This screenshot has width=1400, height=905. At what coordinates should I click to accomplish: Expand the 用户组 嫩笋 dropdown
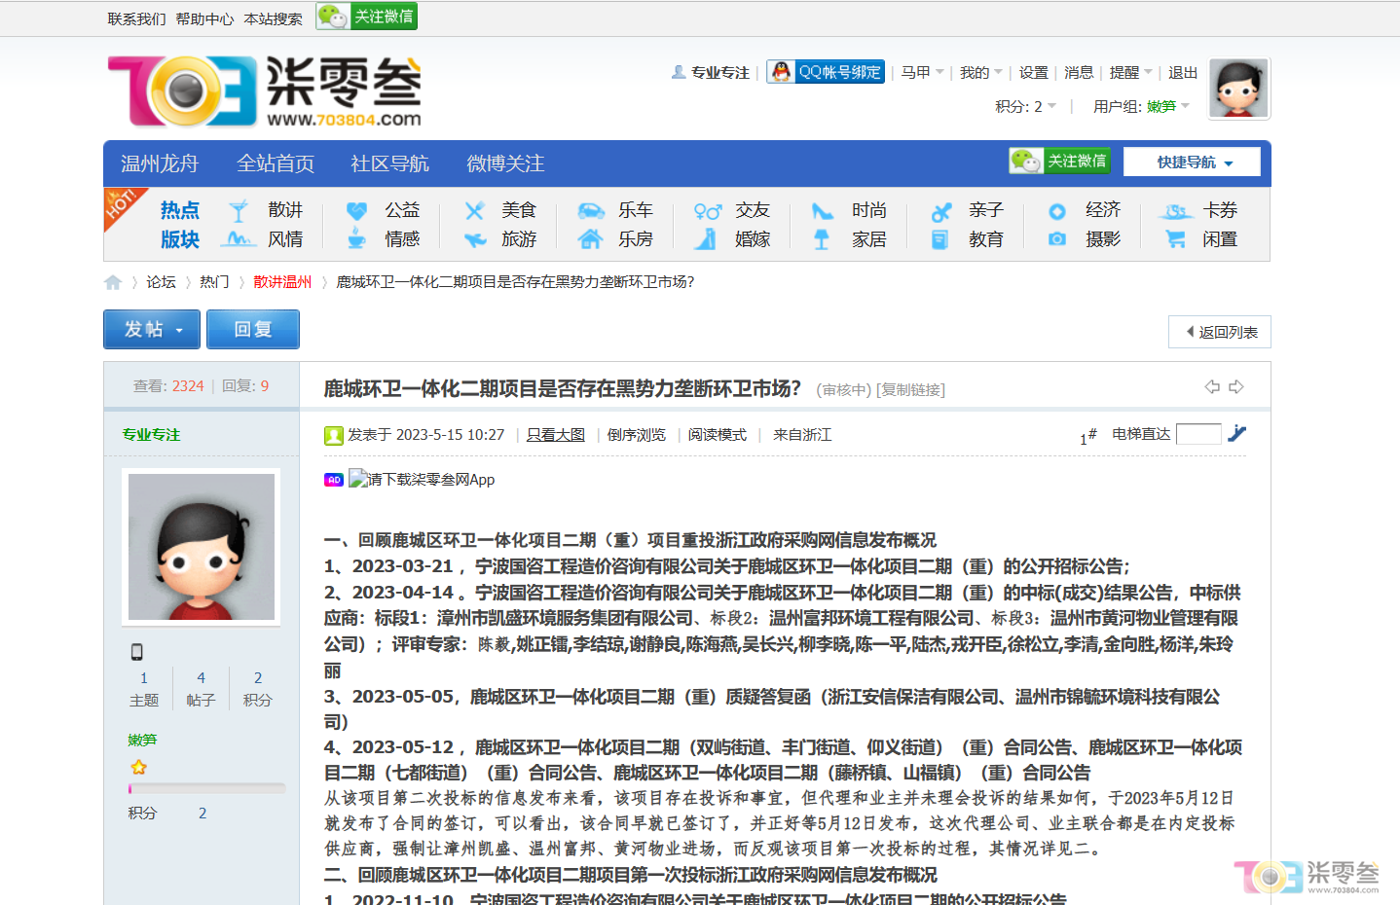click(1141, 106)
